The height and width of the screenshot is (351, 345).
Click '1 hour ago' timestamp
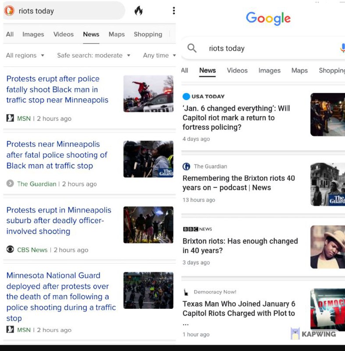pos(196,334)
